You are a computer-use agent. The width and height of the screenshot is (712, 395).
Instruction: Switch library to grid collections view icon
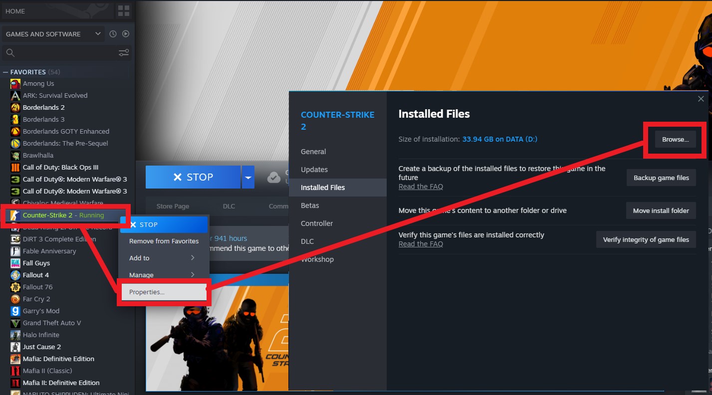[x=123, y=11]
